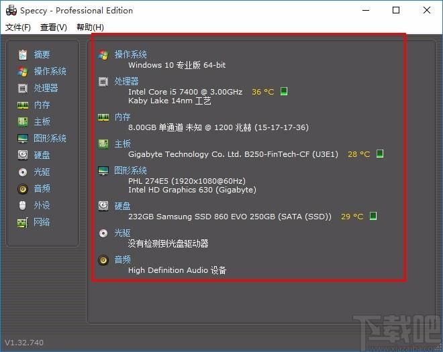The height and width of the screenshot is (352, 443).
Task: Click the Windows flag icon in sidebar
Action: tap(23, 72)
